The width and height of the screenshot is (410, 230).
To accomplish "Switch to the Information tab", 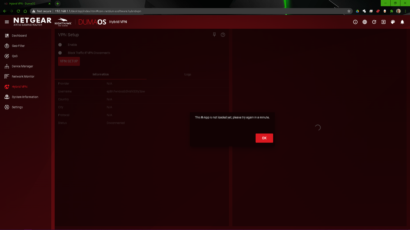I will click(x=101, y=74).
